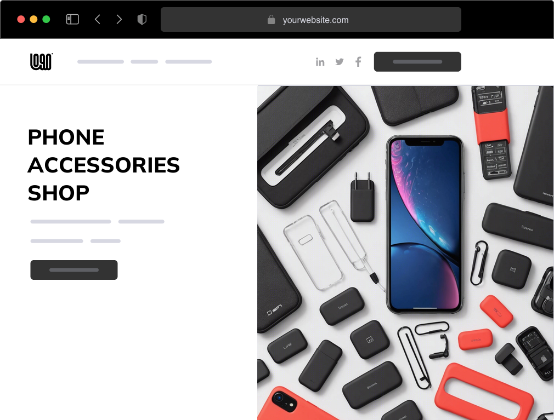554x420 pixels.
Task: Click the site logo in the header
Action: (41, 62)
